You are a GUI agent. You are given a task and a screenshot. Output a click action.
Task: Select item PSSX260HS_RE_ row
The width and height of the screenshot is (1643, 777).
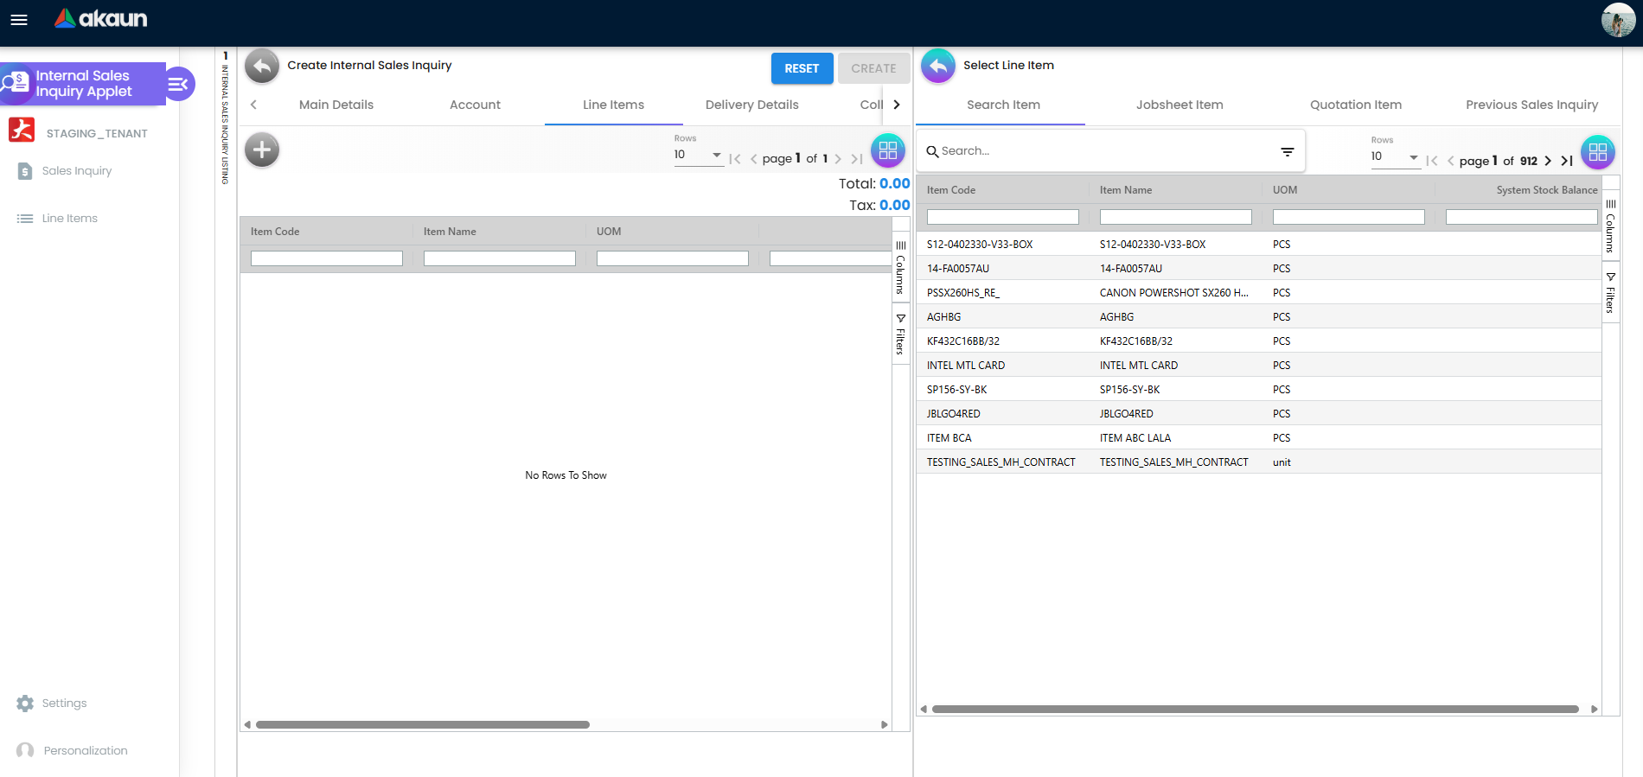tap(1258, 293)
